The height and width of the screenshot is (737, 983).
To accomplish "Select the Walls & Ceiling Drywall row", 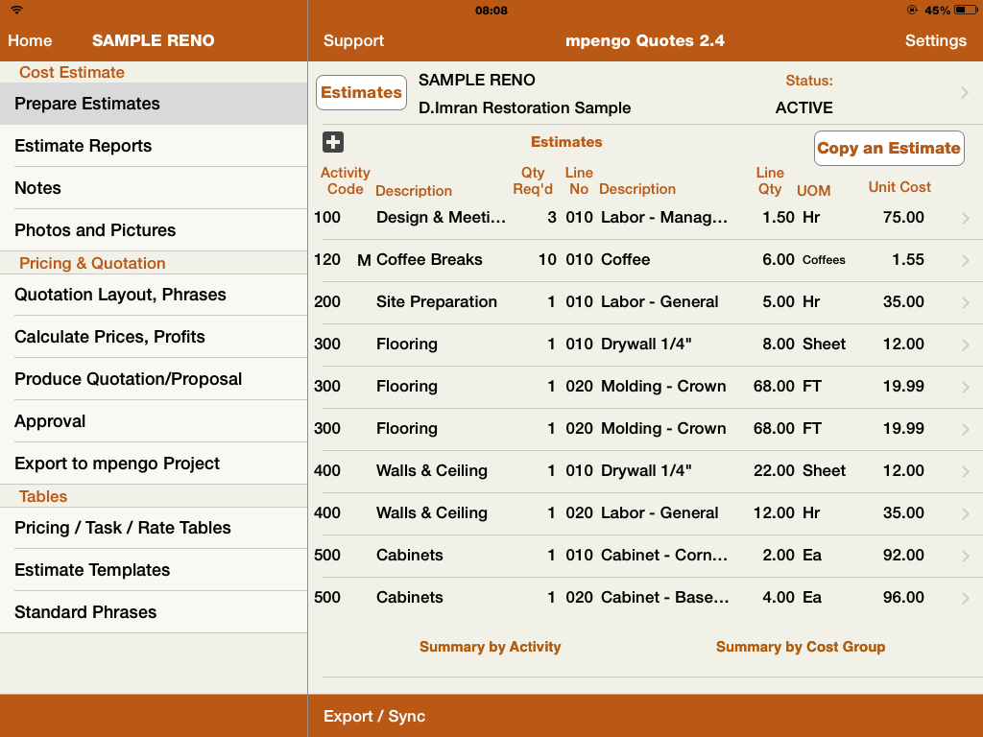I will click(634, 471).
